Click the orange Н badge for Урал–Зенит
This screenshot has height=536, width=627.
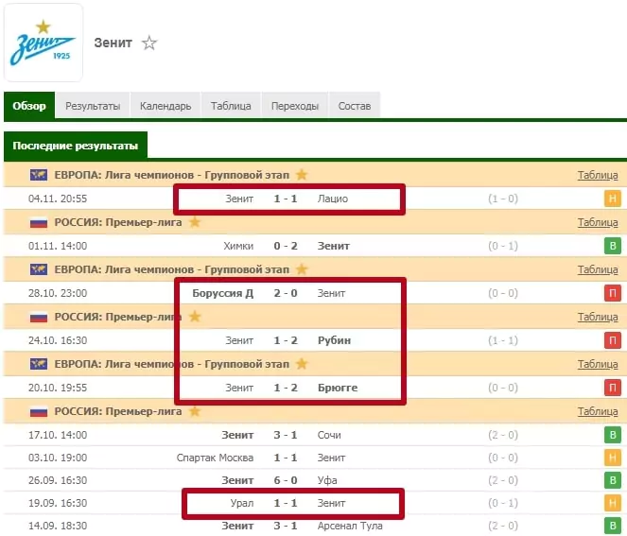(613, 503)
